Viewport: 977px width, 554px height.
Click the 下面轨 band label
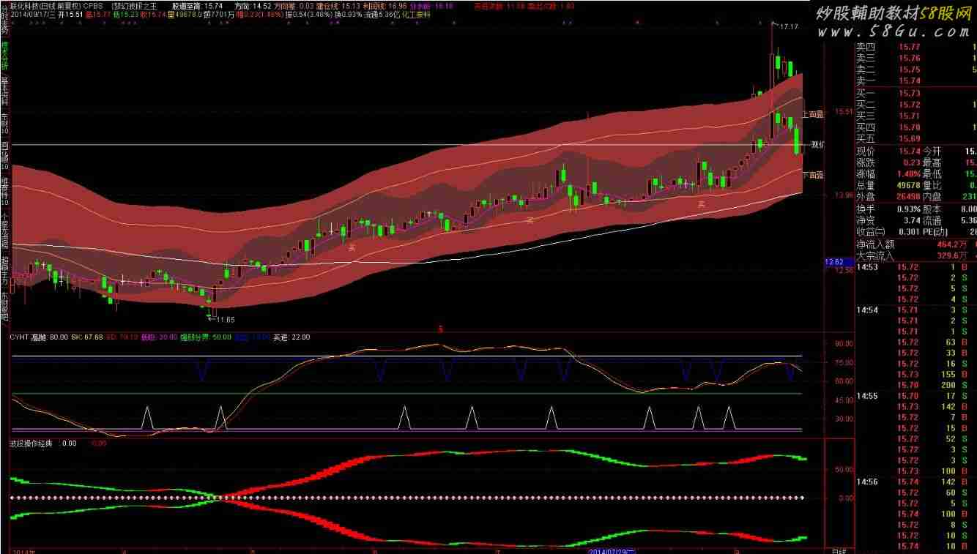(x=812, y=175)
